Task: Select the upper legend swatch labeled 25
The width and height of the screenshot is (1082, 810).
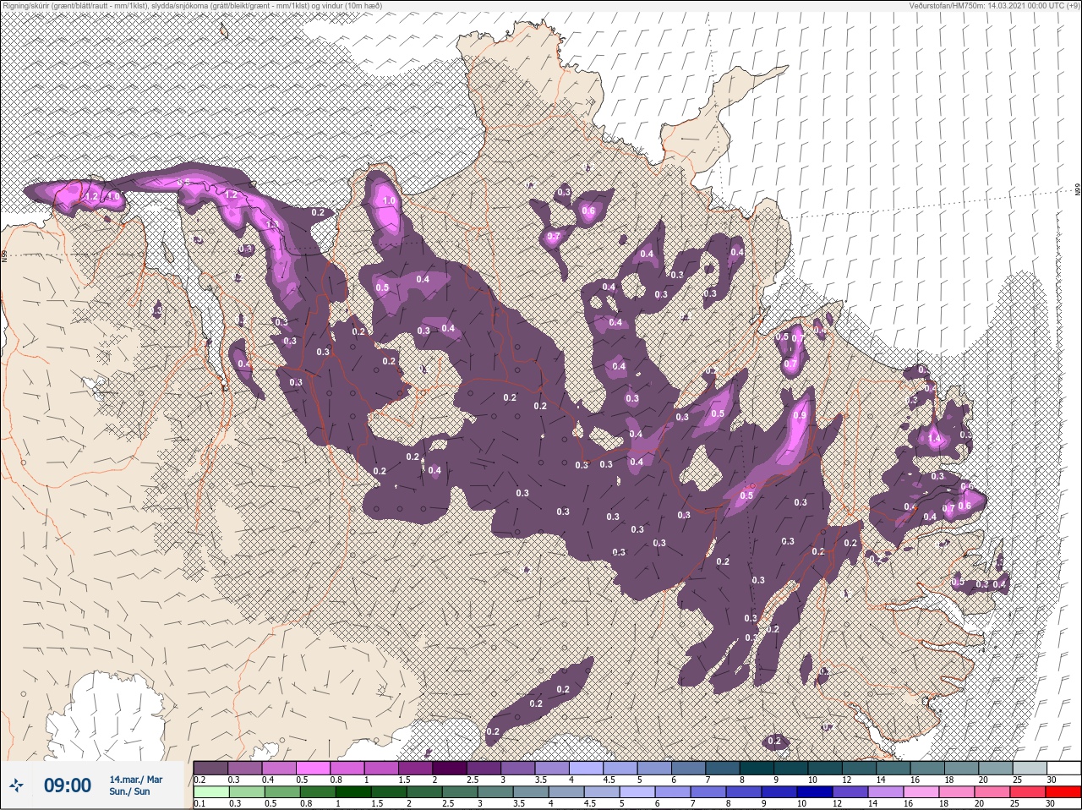Action: (1030, 768)
